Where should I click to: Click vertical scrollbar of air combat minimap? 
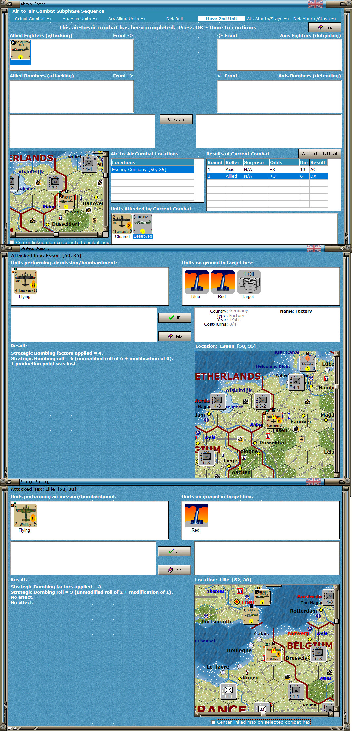tap(105, 191)
